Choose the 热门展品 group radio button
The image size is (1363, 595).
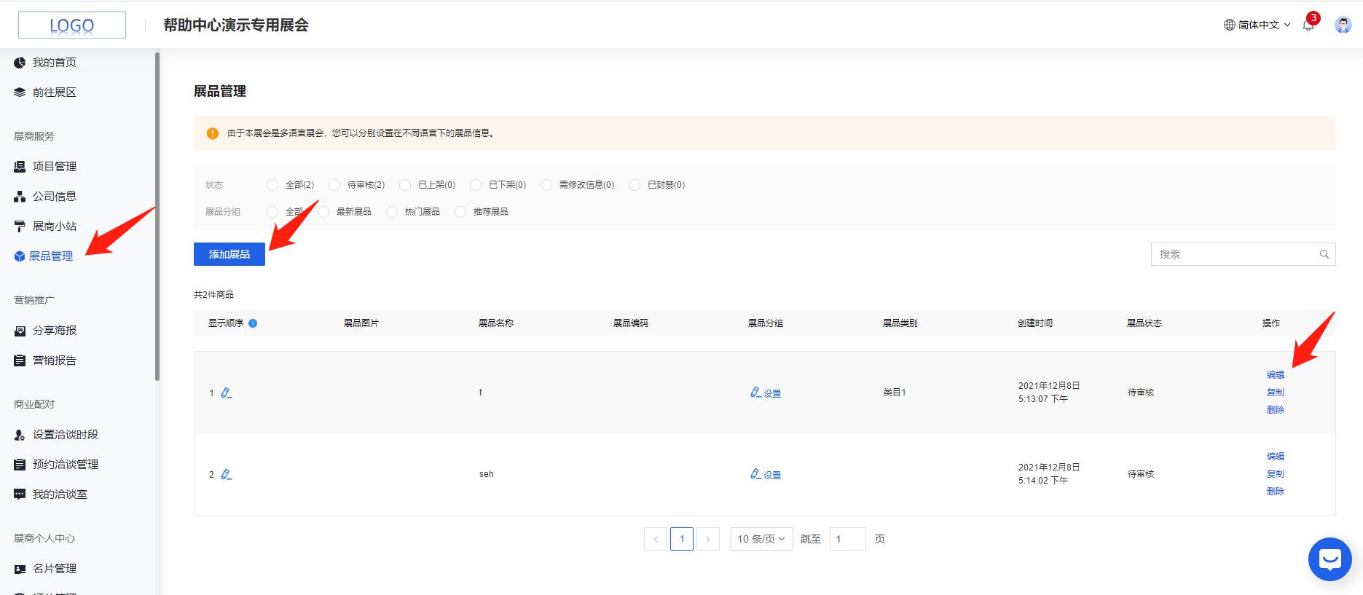[x=392, y=212]
